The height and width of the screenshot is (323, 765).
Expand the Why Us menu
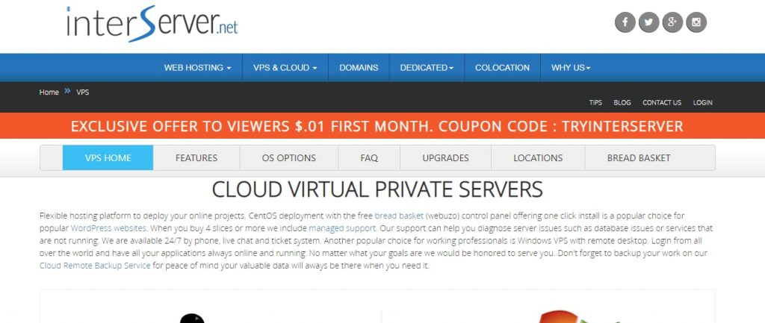pyautogui.click(x=571, y=68)
